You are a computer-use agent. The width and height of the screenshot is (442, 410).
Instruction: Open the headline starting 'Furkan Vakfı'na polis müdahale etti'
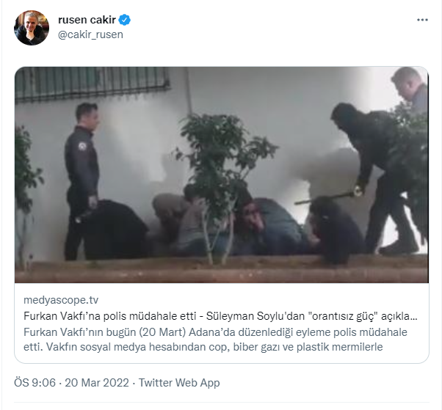coord(220,316)
